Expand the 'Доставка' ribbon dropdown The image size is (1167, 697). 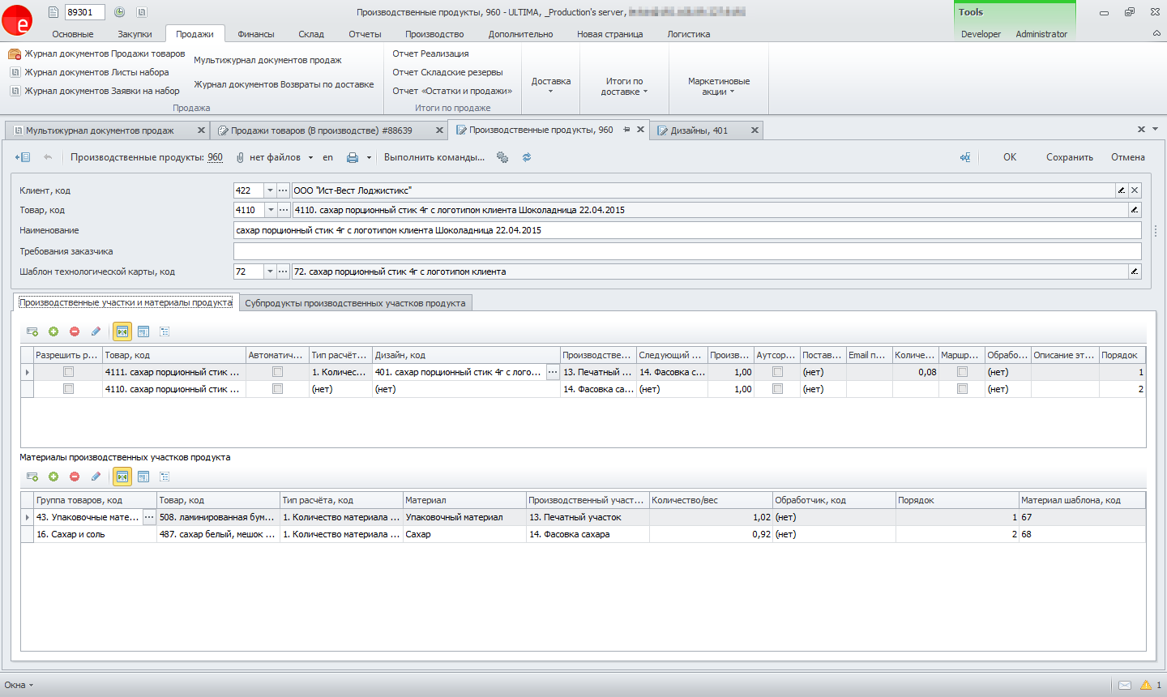pos(551,86)
